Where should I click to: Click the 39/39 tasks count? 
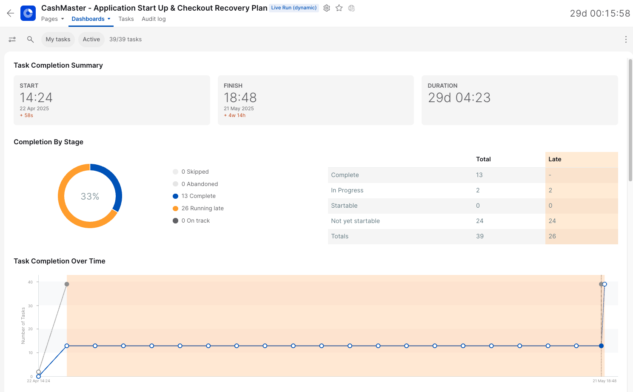pyautogui.click(x=125, y=39)
